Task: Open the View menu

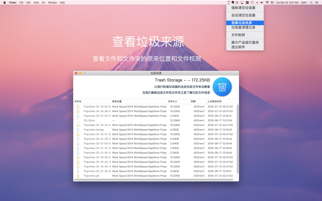Action: [x=36, y=3]
